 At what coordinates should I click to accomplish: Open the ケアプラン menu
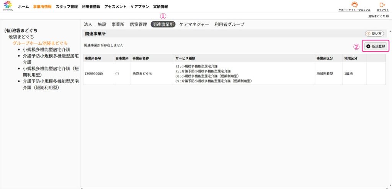click(140, 6)
